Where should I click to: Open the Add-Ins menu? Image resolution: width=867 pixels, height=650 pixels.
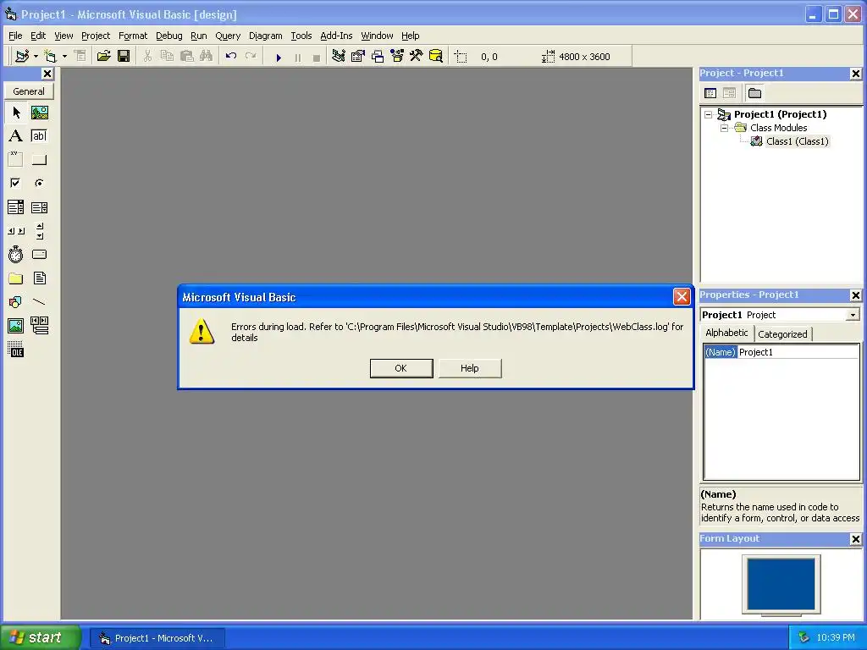pos(336,36)
